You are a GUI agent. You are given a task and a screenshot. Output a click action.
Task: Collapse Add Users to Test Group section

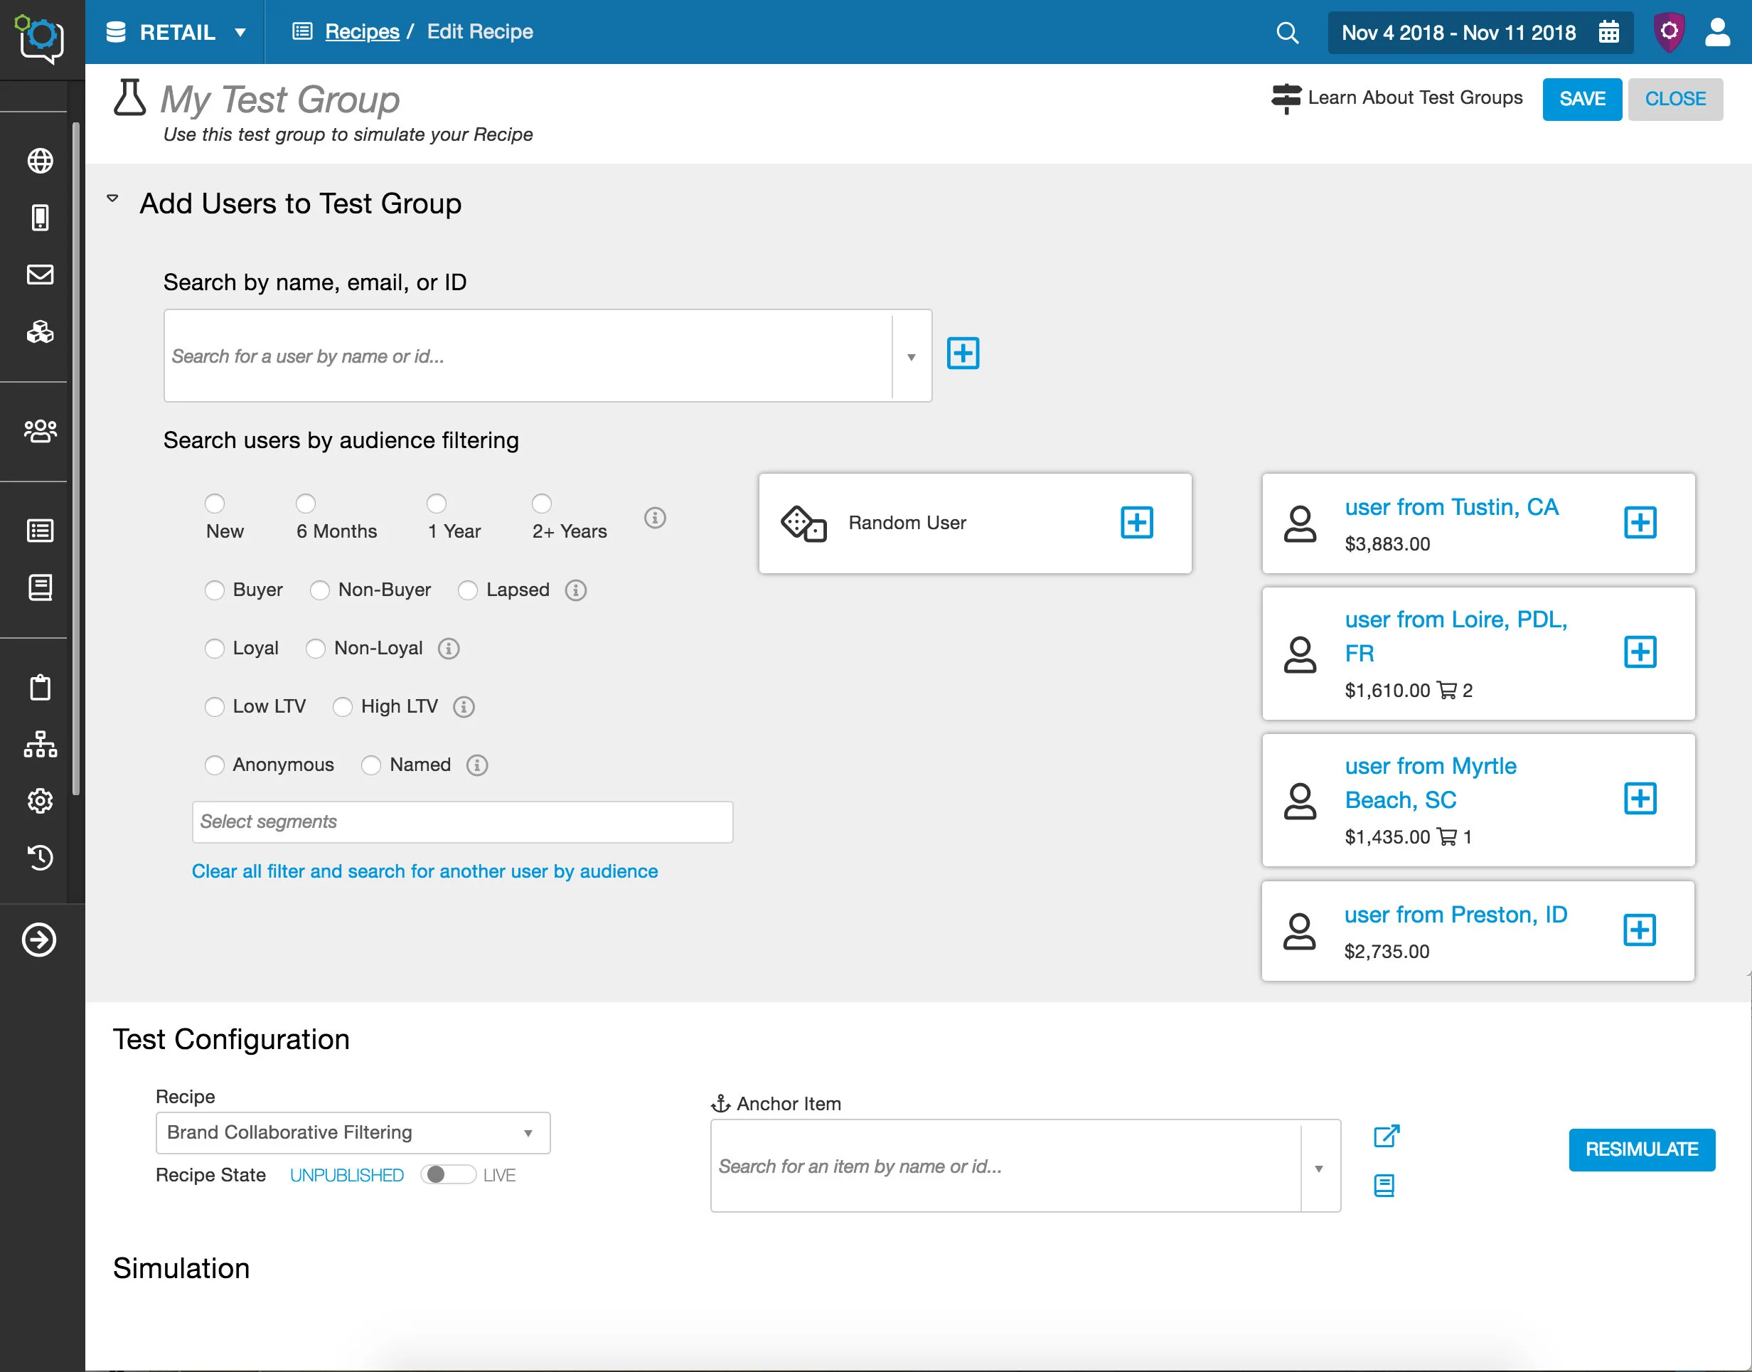coord(113,198)
